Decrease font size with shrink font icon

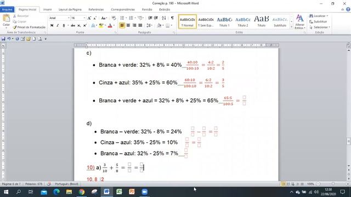point(95,18)
